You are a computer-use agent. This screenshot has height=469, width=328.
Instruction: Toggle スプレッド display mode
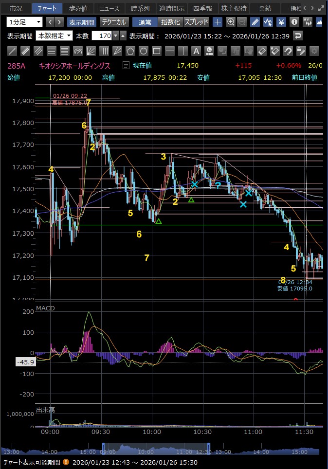tap(196, 22)
